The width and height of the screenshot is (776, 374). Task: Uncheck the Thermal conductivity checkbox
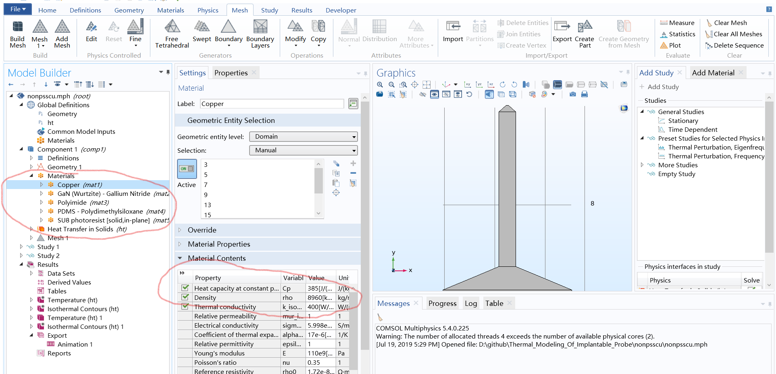[185, 306]
